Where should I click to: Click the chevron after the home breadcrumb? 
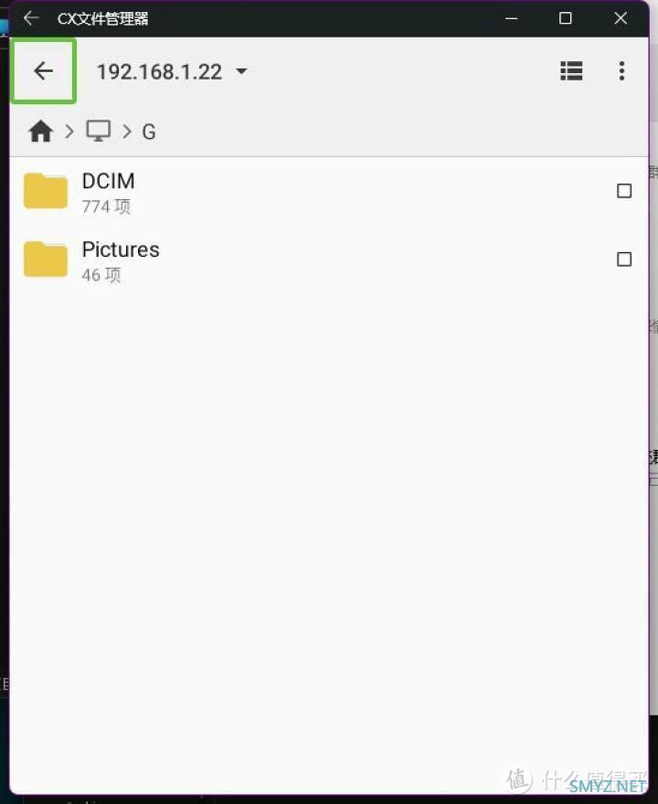69,132
